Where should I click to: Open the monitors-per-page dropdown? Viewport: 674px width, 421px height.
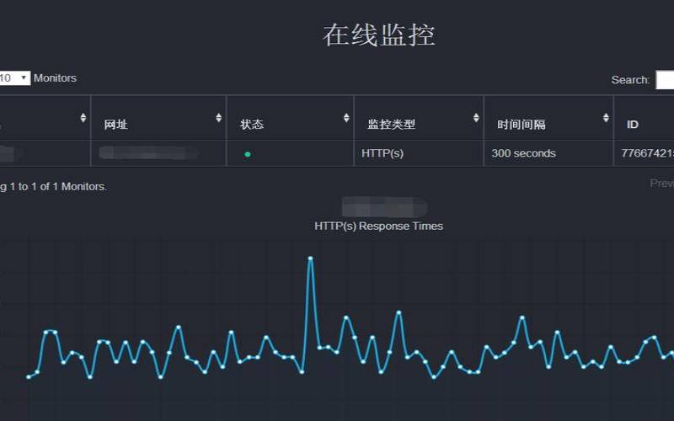coord(14,78)
